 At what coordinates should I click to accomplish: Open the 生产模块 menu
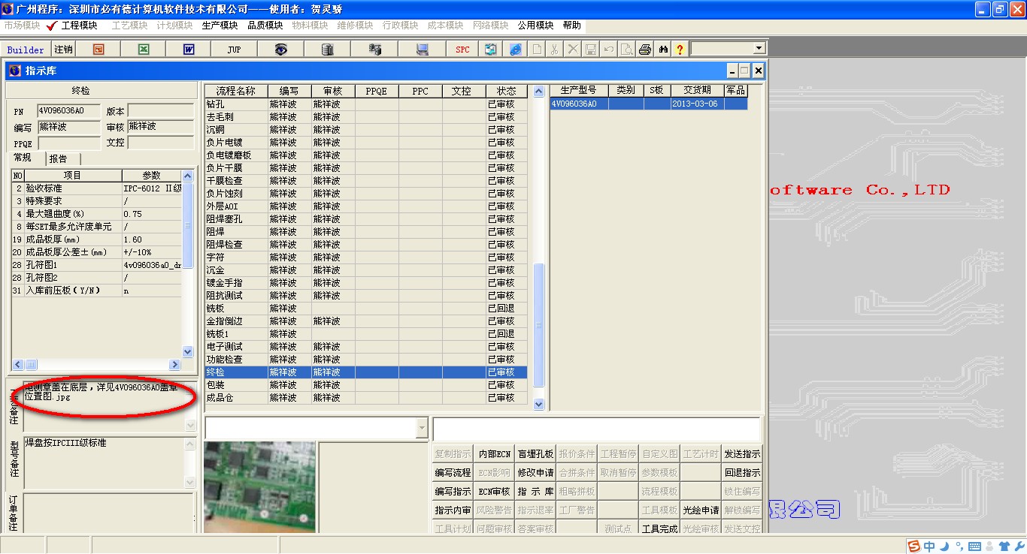[220, 26]
